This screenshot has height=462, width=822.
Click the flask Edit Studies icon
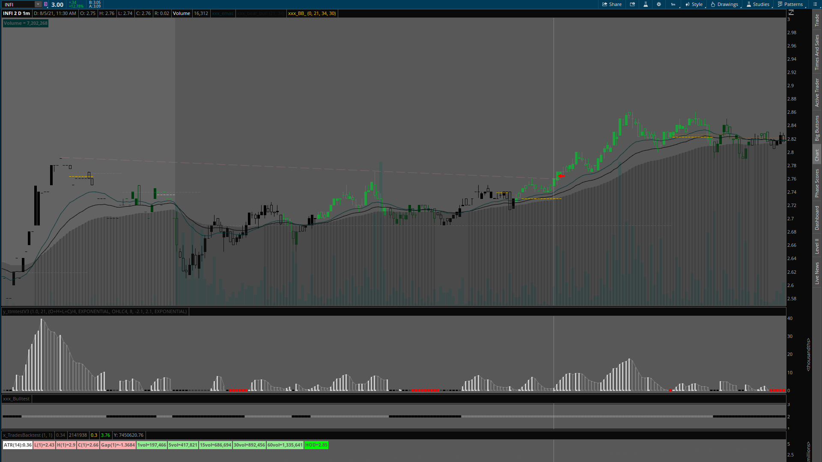click(646, 4)
